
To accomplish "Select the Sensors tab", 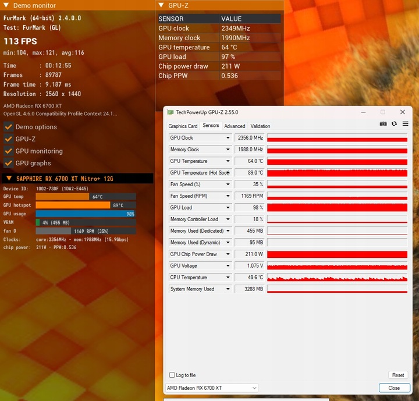I will (211, 125).
